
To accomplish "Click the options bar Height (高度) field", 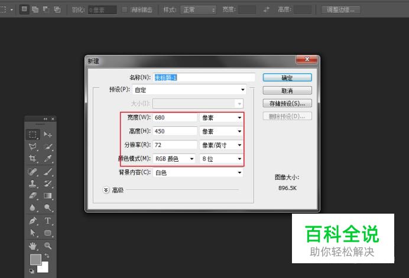I will tap(302, 10).
